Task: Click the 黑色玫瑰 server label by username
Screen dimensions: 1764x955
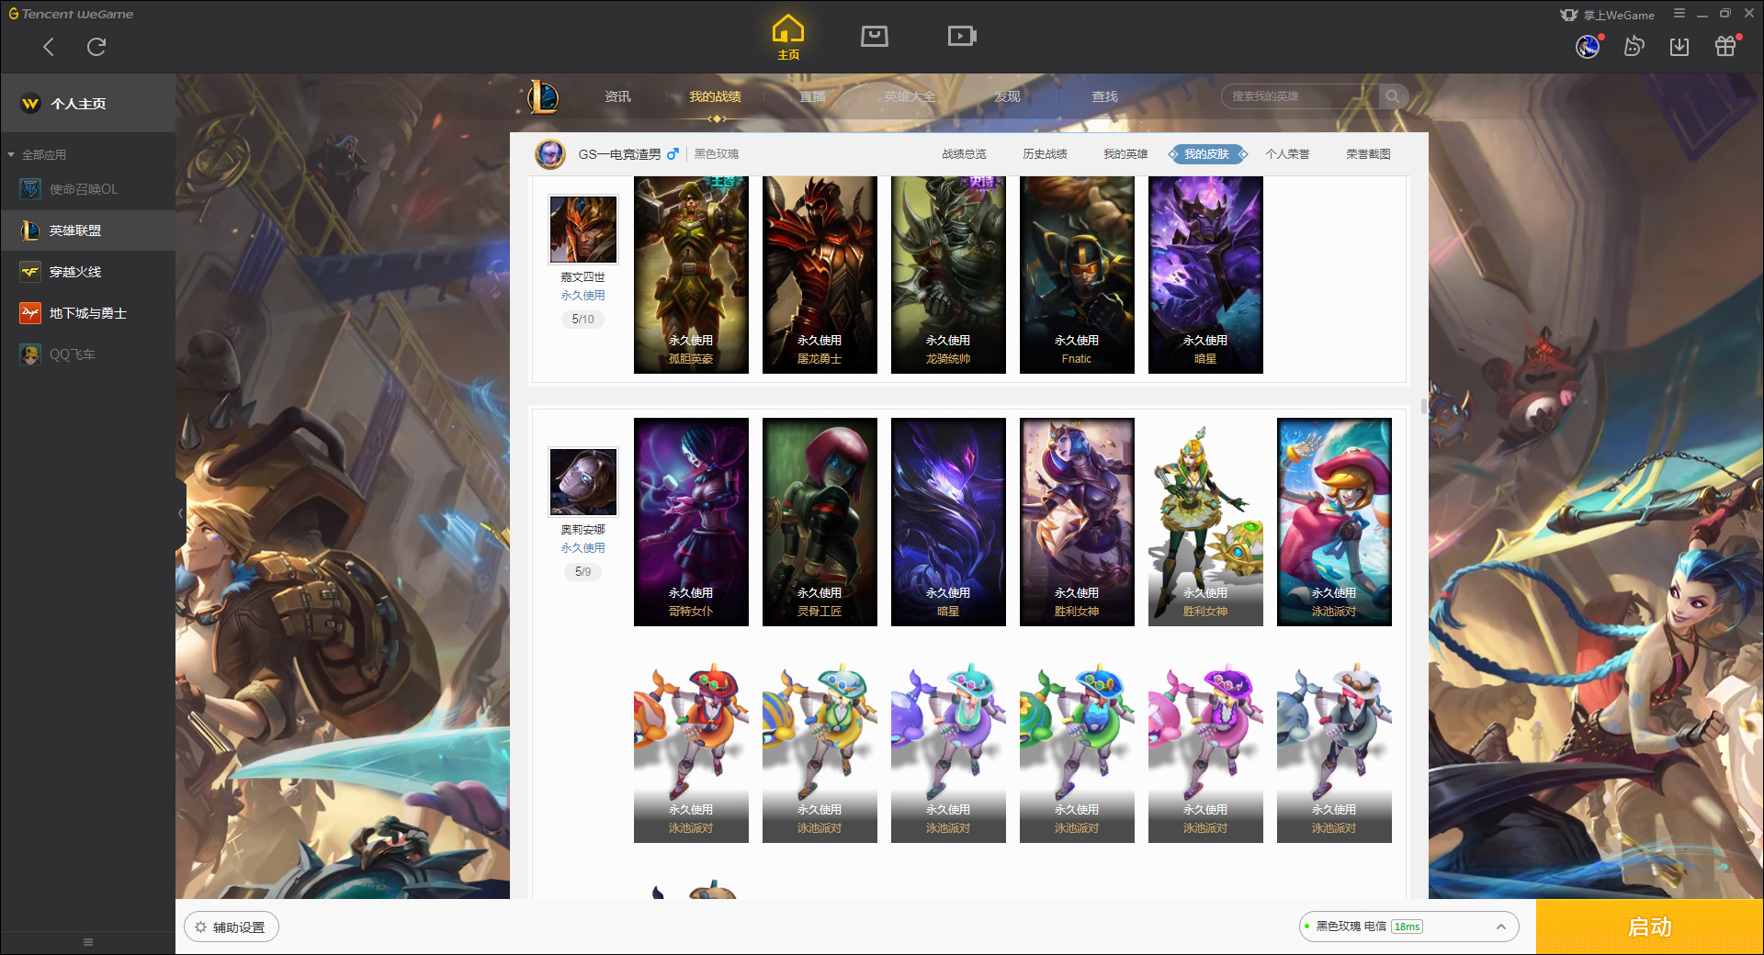Action: tap(717, 154)
